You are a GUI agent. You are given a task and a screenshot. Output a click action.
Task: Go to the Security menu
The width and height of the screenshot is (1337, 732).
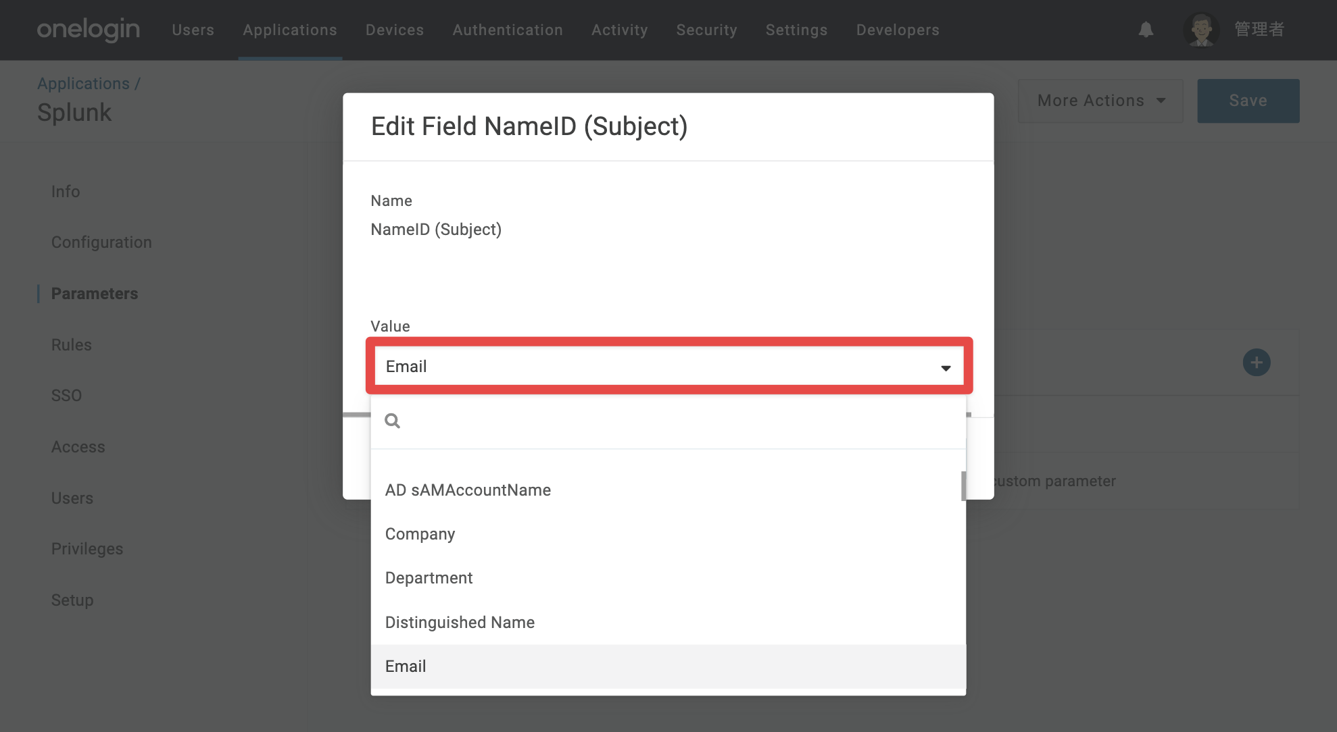[706, 30]
